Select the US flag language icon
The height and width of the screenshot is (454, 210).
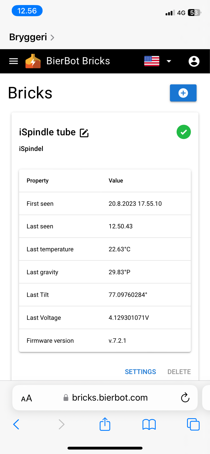click(x=152, y=61)
